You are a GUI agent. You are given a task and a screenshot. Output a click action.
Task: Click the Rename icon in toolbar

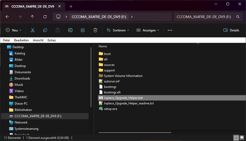pyautogui.click(x=70, y=30)
